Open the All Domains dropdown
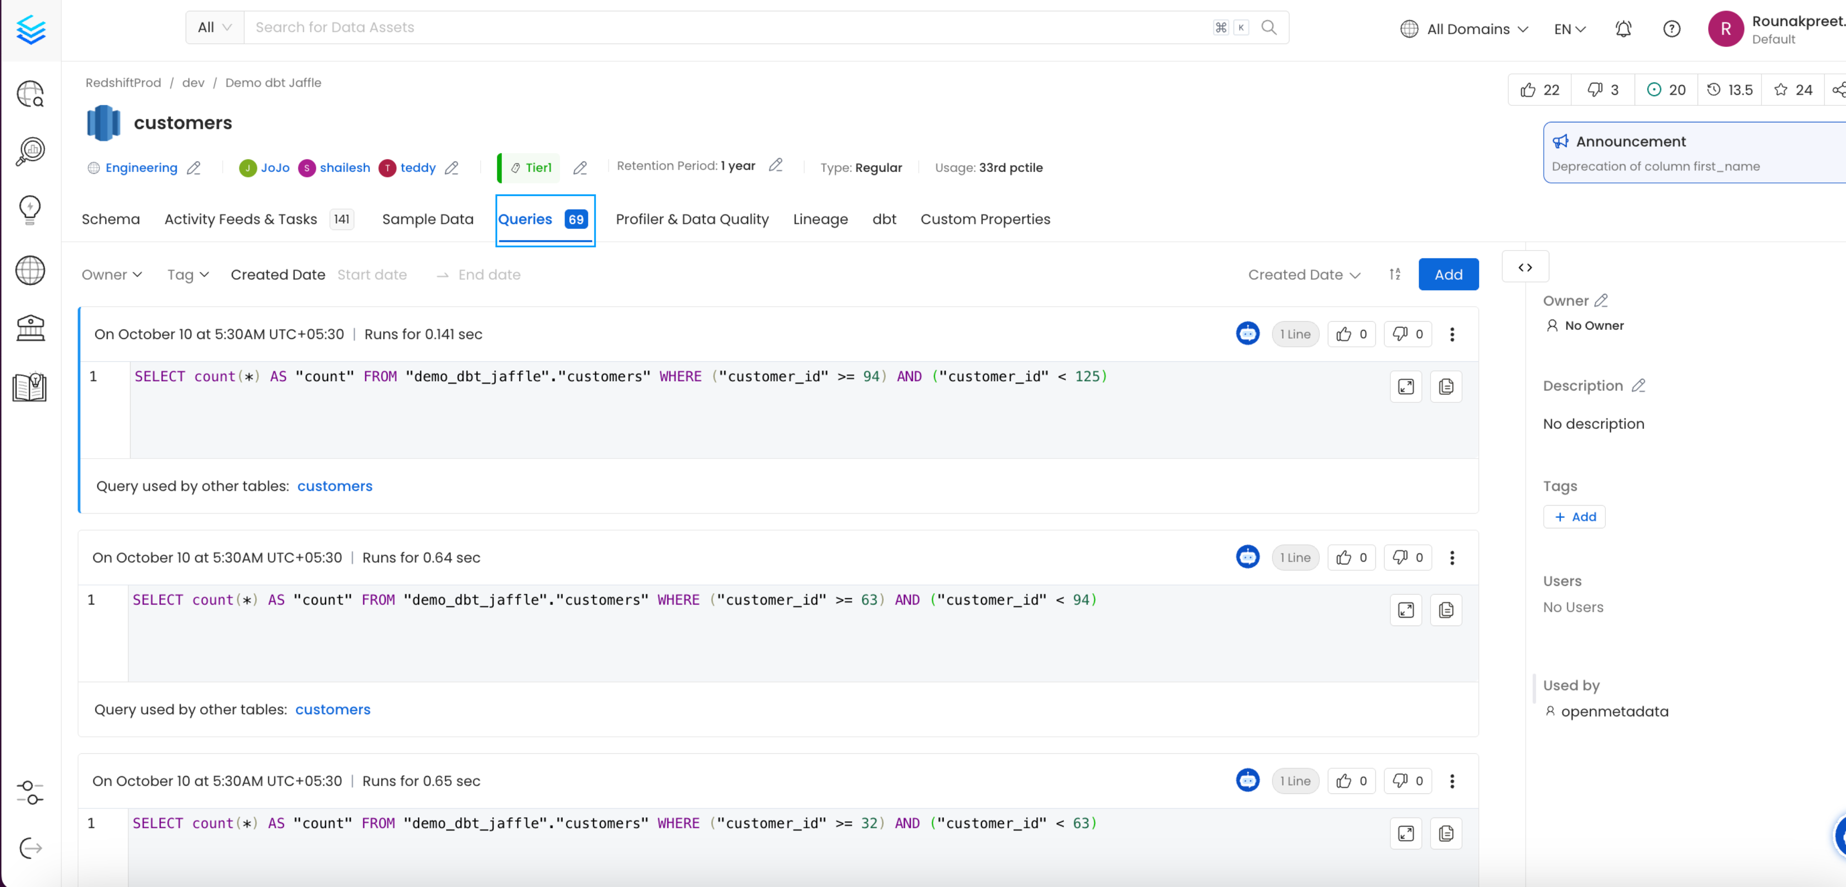Viewport: 1846px width, 887px height. (x=1464, y=29)
